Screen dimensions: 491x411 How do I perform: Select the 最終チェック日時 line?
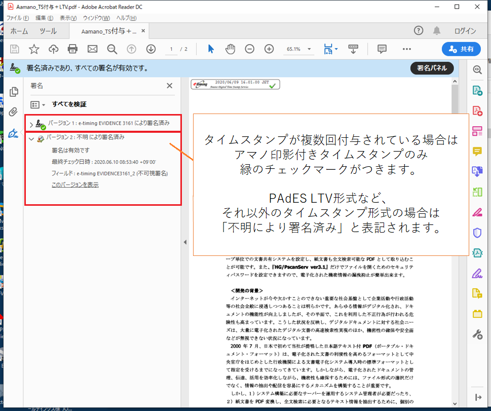click(x=104, y=162)
